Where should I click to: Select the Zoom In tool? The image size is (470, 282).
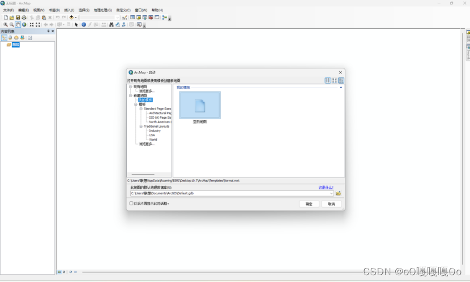(x=6, y=25)
